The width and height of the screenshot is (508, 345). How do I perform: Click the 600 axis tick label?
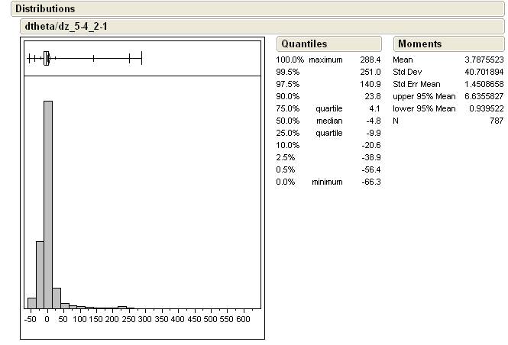tap(244, 319)
